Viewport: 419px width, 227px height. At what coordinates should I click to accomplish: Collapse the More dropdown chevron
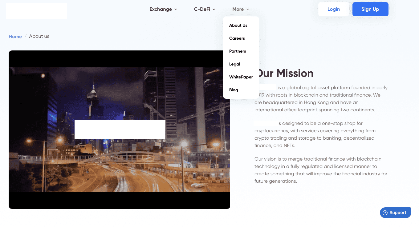[248, 10]
